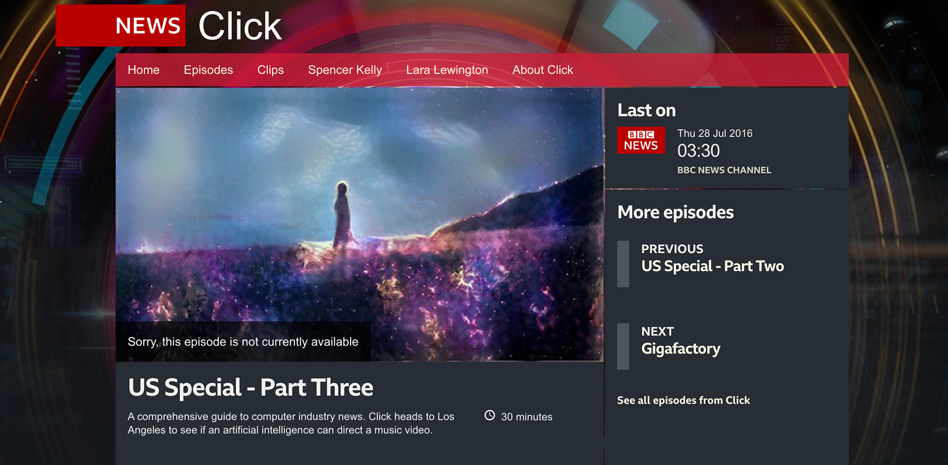The height and width of the screenshot is (465, 948).
Task: Click the episode not currently available notice
Action: (x=243, y=342)
